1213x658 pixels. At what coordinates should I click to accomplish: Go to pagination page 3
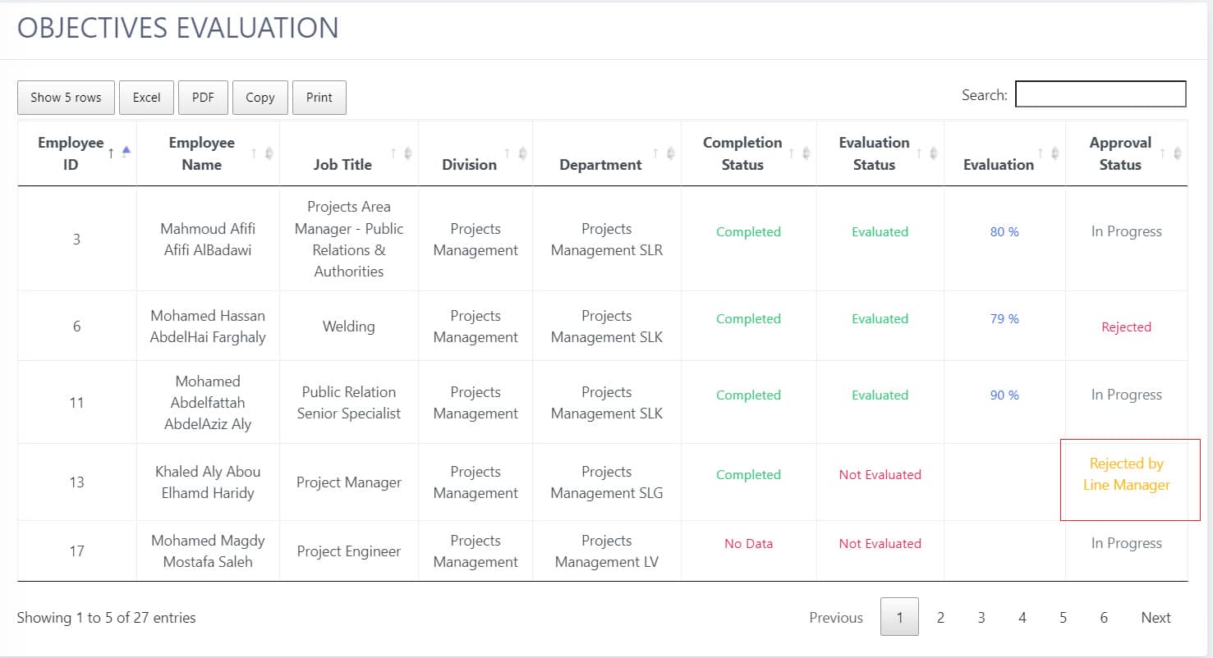(x=981, y=618)
